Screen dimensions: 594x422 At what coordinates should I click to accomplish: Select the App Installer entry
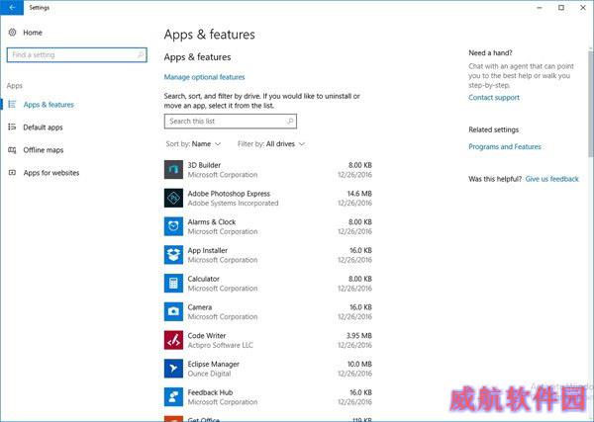[x=268, y=255]
